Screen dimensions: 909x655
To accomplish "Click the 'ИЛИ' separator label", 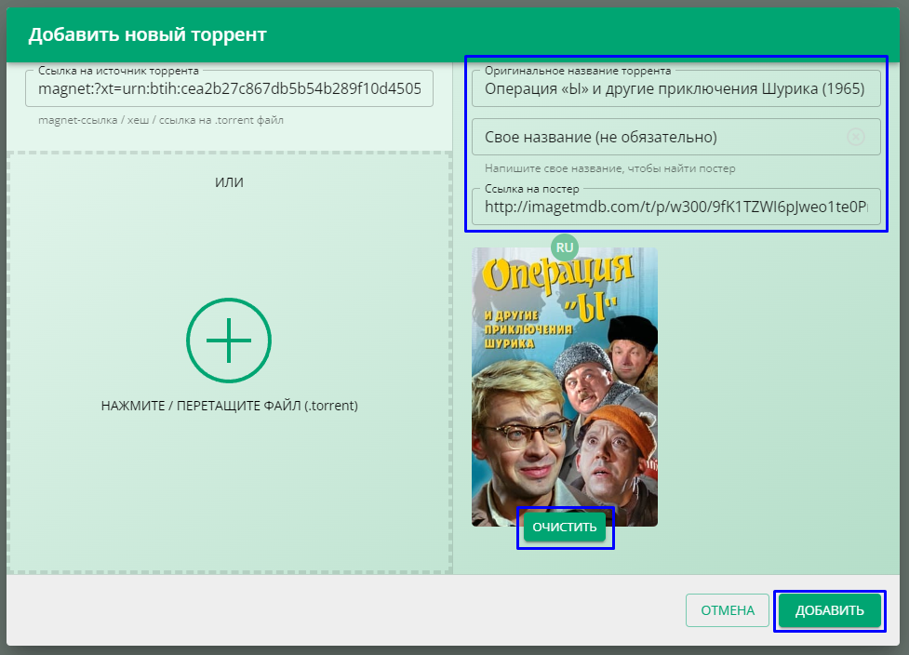I will tap(229, 182).
